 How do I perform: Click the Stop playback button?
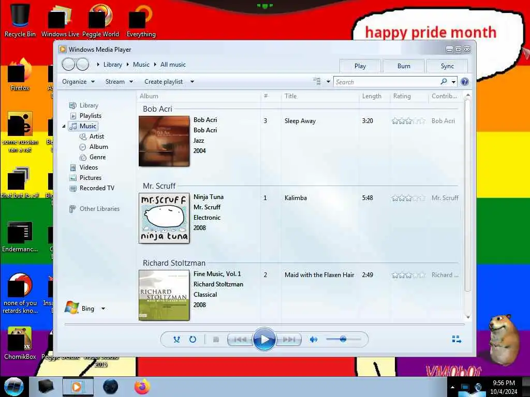(x=216, y=339)
